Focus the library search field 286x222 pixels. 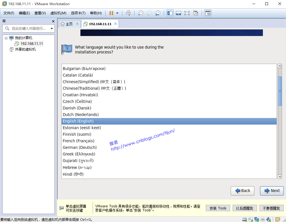click(x=29, y=29)
